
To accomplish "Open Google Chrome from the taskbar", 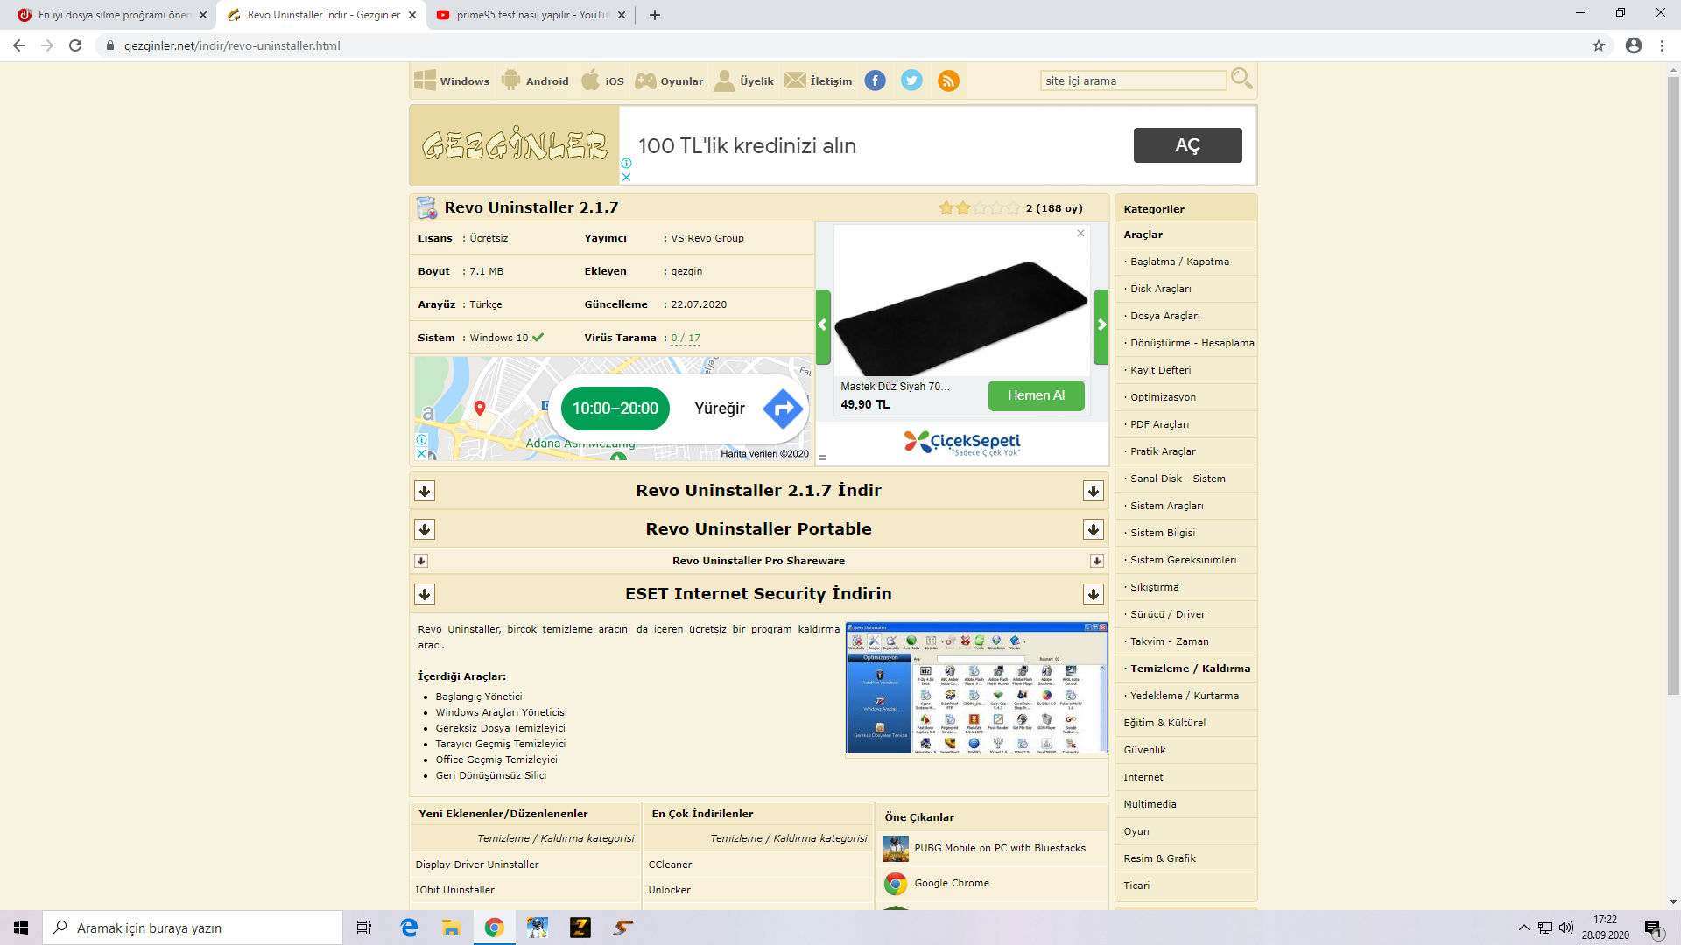I will (494, 927).
